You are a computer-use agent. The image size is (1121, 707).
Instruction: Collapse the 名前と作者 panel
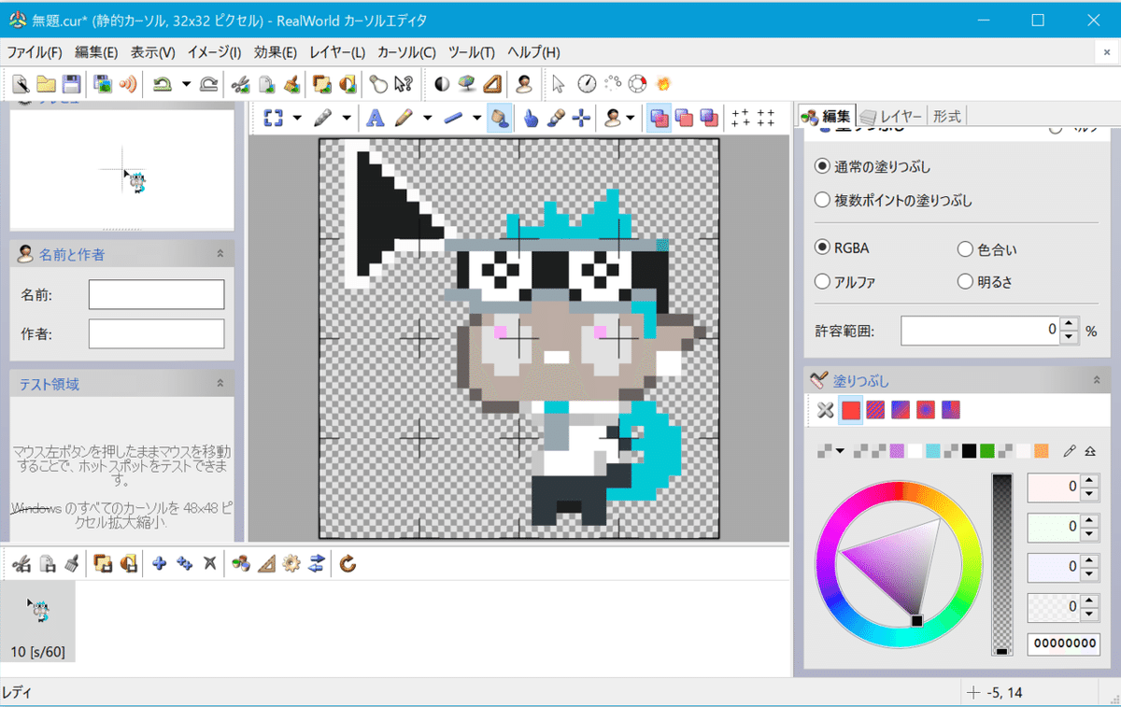point(220,253)
